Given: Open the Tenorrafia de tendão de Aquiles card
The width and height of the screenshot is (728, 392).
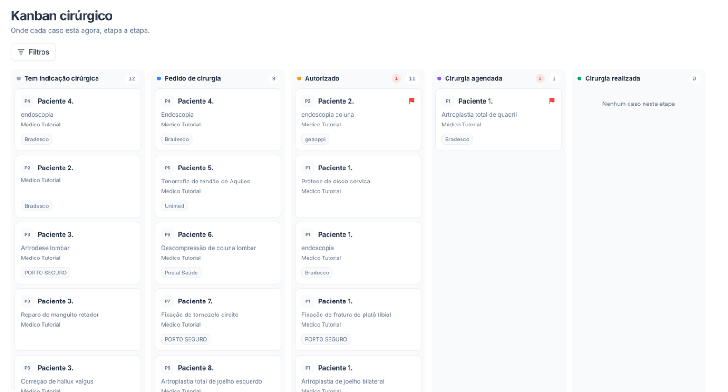Looking at the screenshot, I should [218, 186].
